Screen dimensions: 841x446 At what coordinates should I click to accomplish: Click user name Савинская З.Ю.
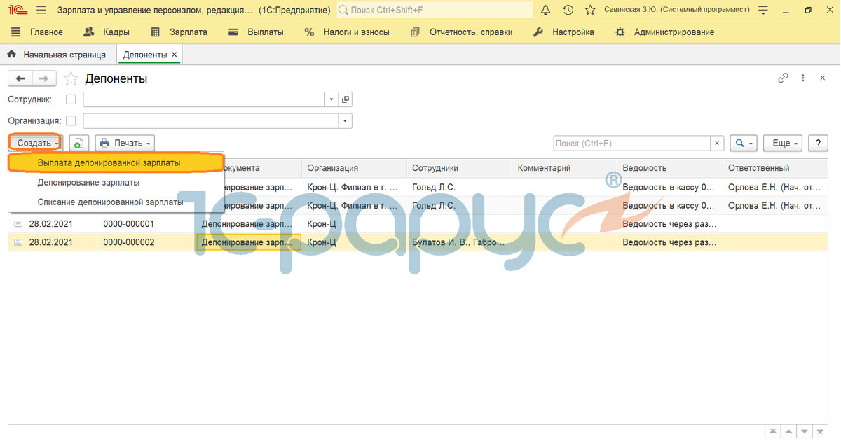pos(677,10)
